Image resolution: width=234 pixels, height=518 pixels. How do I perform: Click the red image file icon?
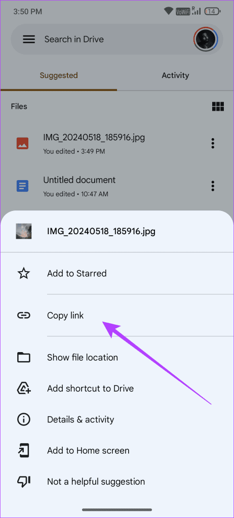tap(22, 143)
